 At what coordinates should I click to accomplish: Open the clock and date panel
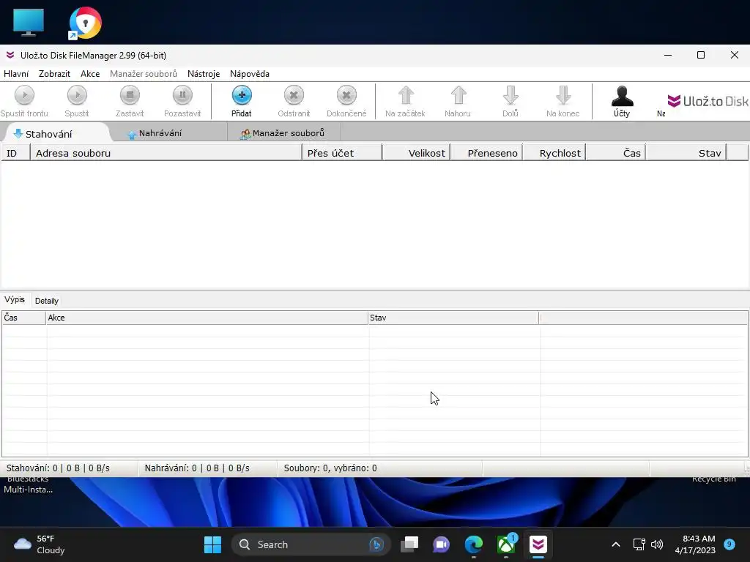(695, 544)
